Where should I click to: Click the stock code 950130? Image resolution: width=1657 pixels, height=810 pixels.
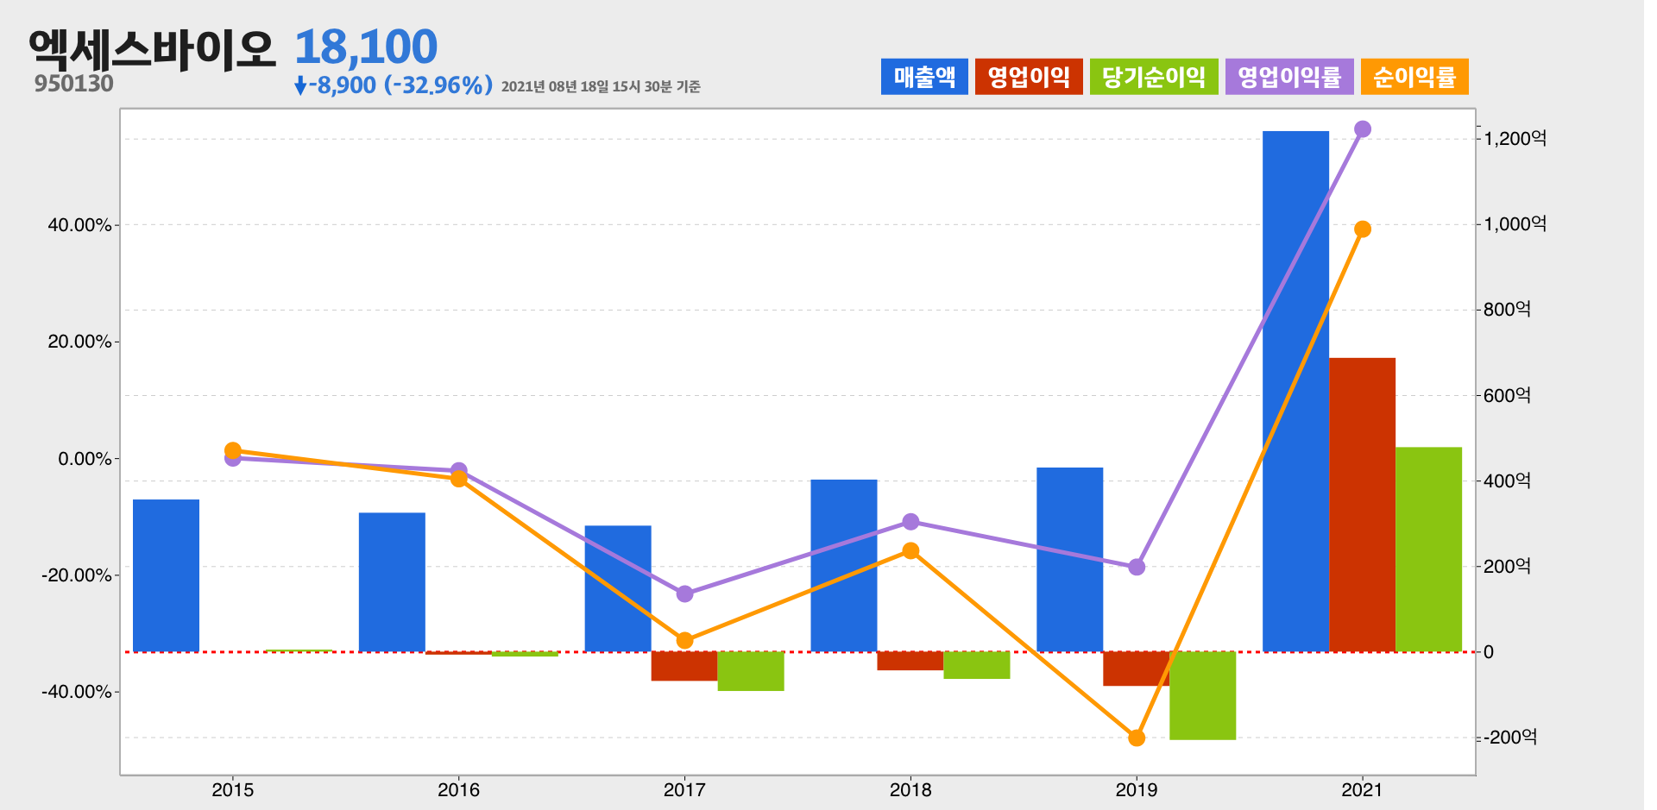point(74,84)
